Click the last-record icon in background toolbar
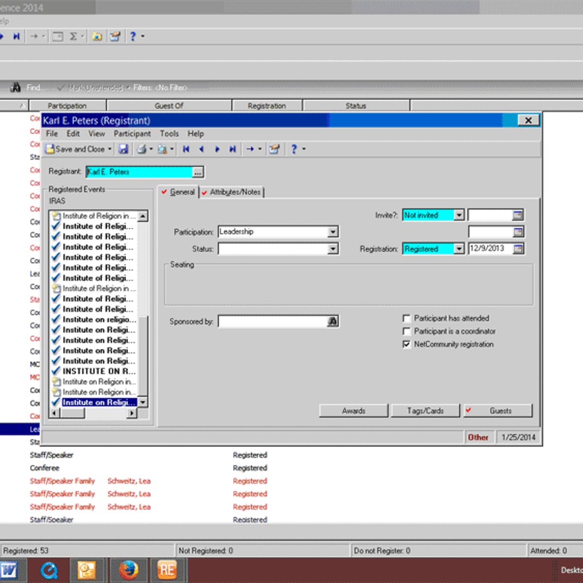The width and height of the screenshot is (583, 583). point(16,36)
